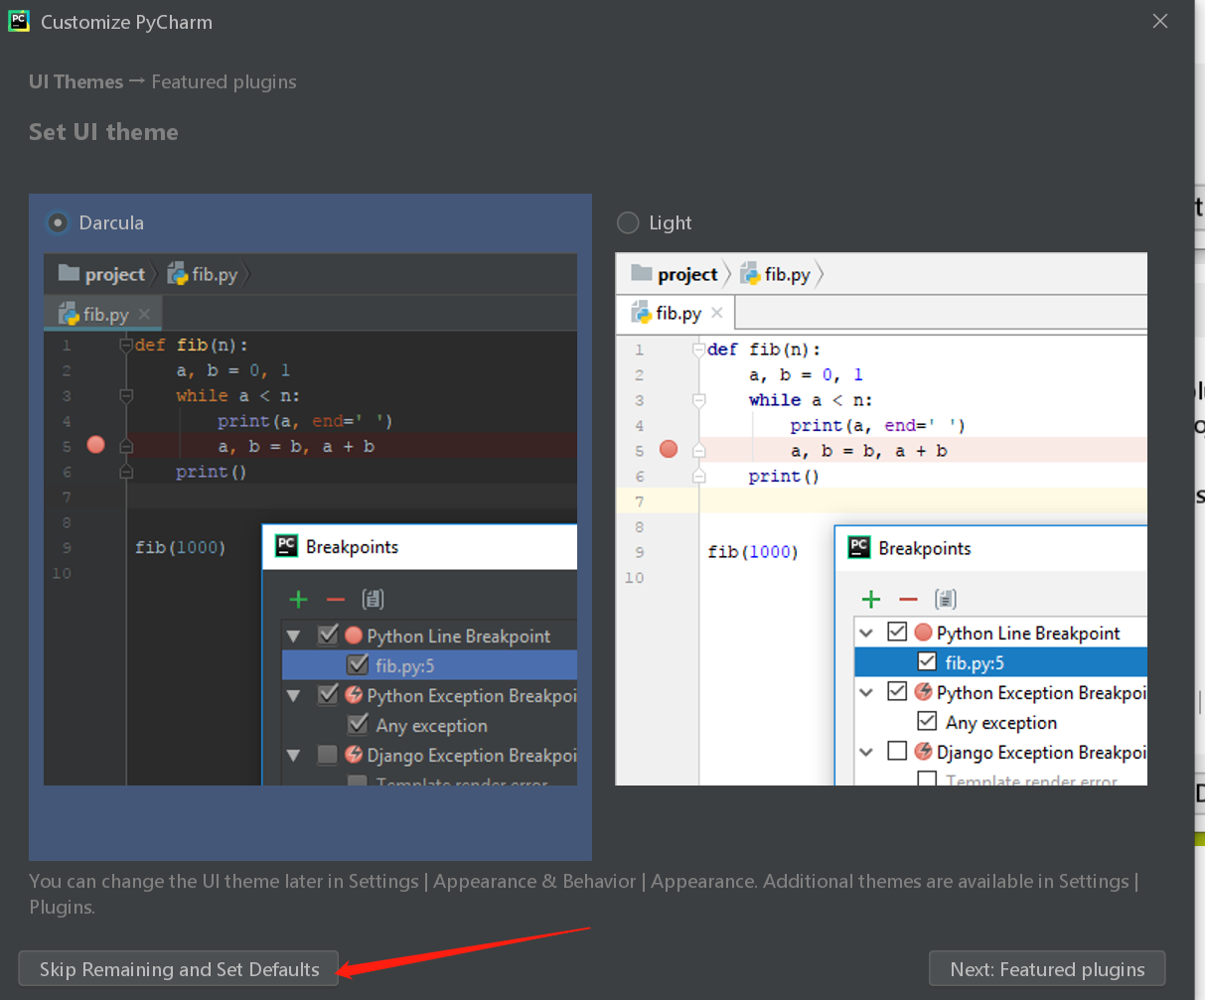Image resolution: width=1205 pixels, height=1000 pixels.
Task: Click the UI Themes breadcrumb step
Action: tap(75, 81)
